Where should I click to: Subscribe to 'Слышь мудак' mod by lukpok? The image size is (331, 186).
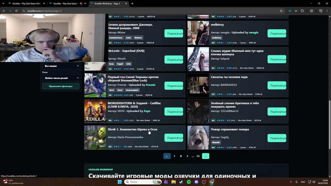277,59
